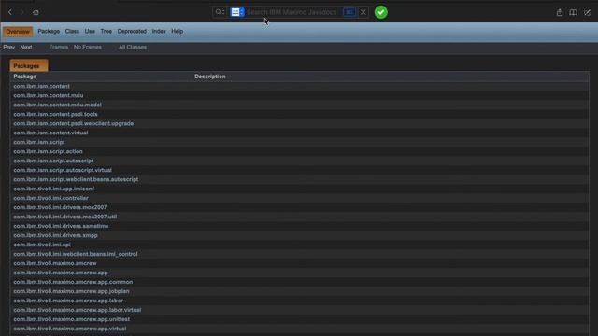The image size is (598, 336).
Task: Open package com.ibm.tivoli.maximo.amcrew
Action: click(x=55, y=263)
